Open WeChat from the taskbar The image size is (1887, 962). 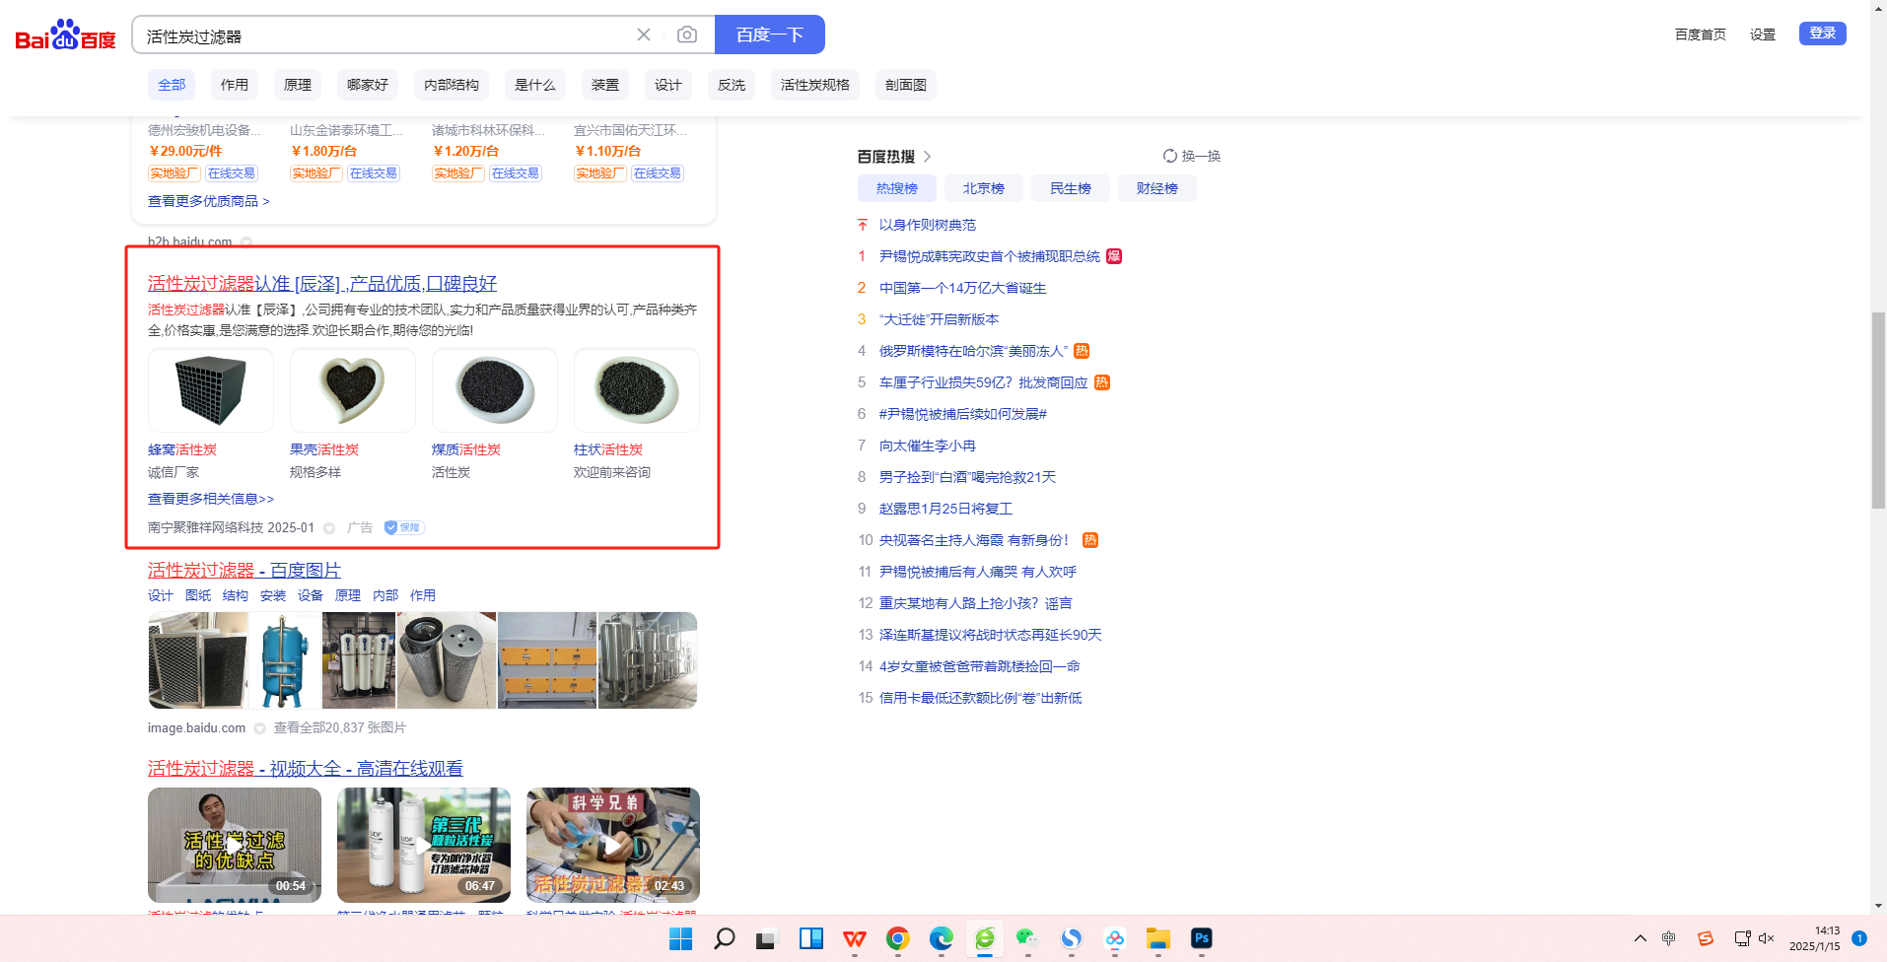click(1027, 938)
